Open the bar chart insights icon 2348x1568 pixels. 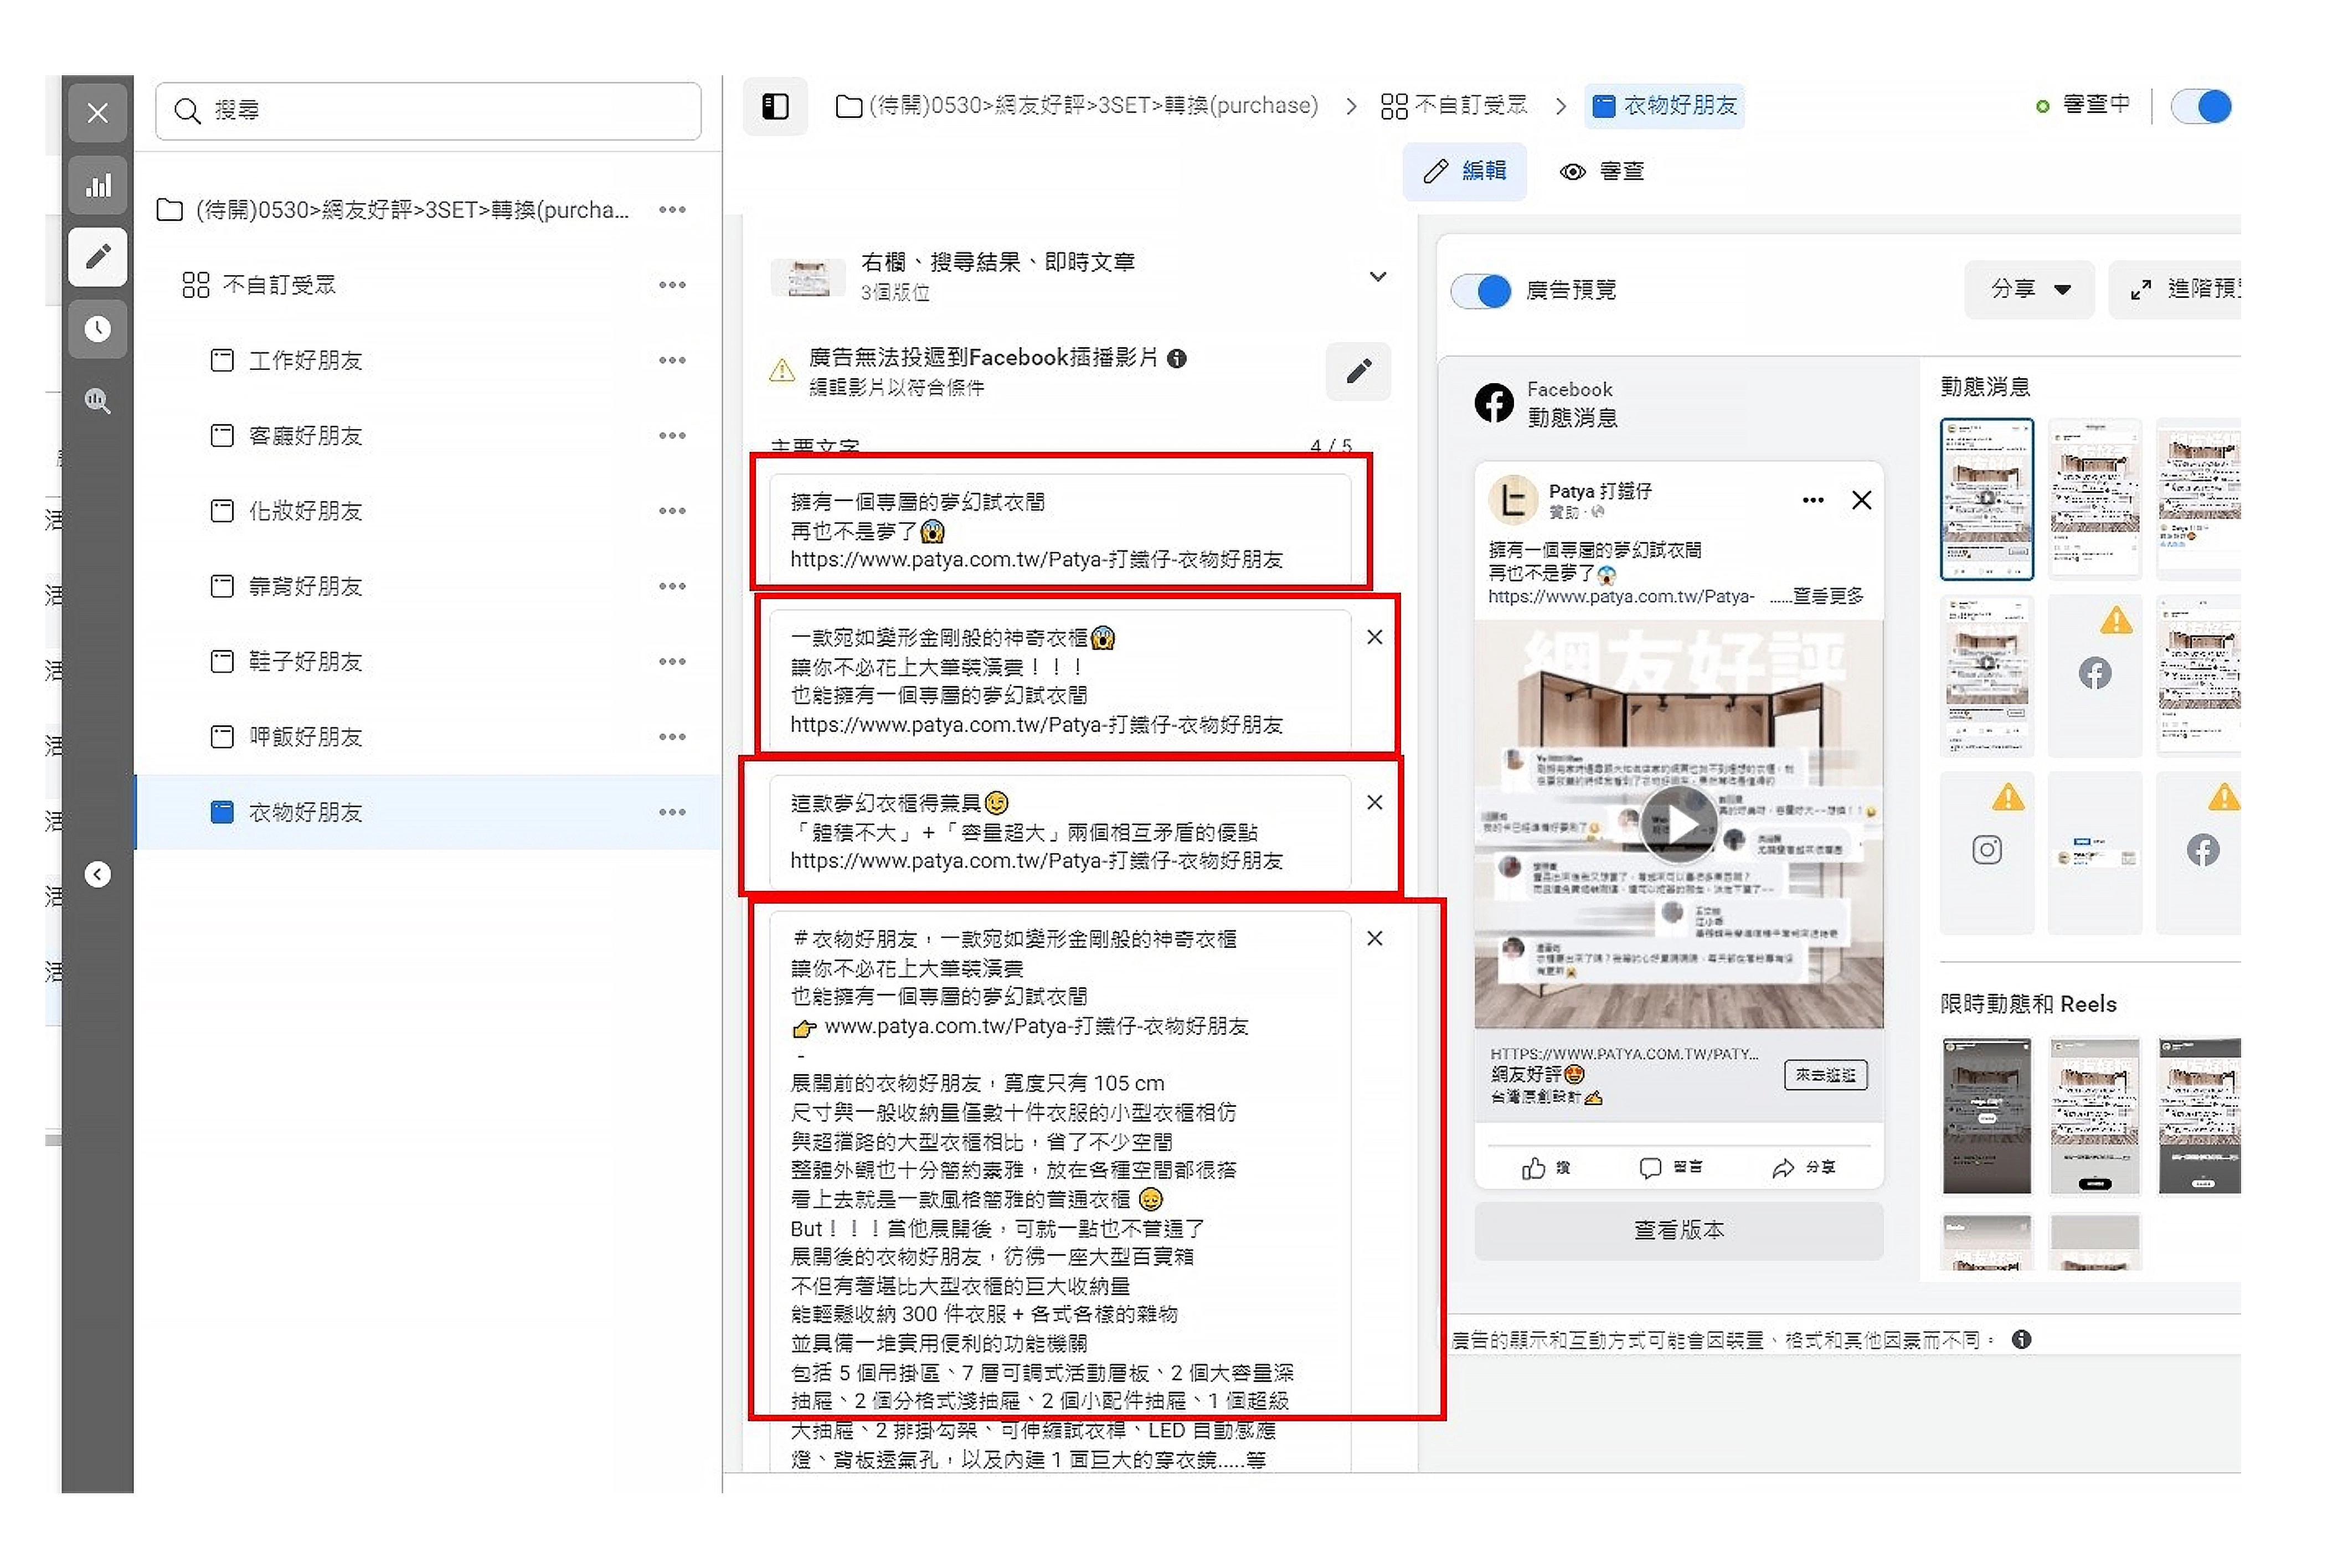pyautogui.click(x=97, y=185)
